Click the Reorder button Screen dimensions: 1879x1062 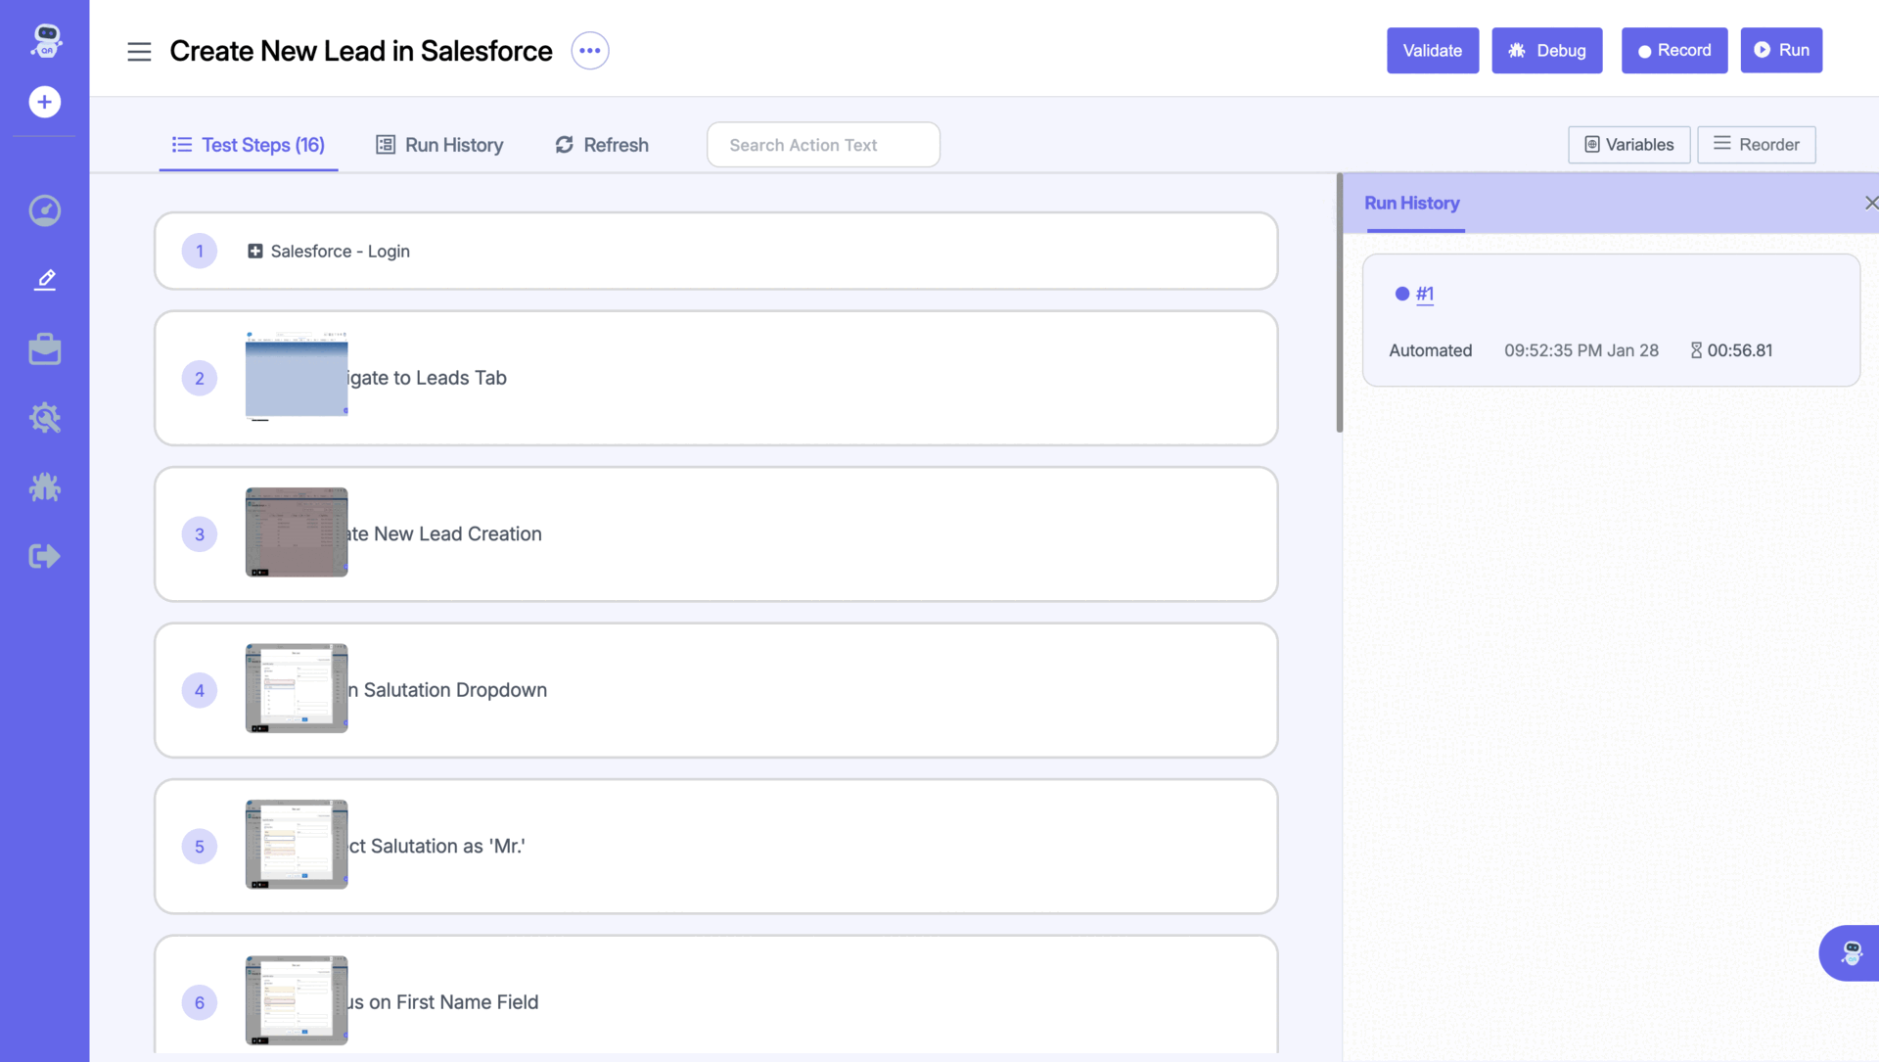1756,145
